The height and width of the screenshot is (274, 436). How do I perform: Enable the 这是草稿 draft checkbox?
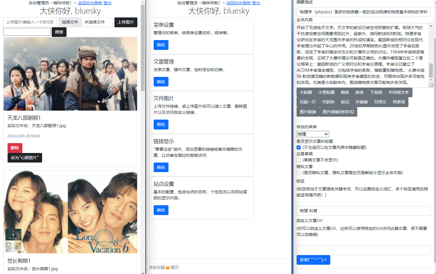[299, 160]
